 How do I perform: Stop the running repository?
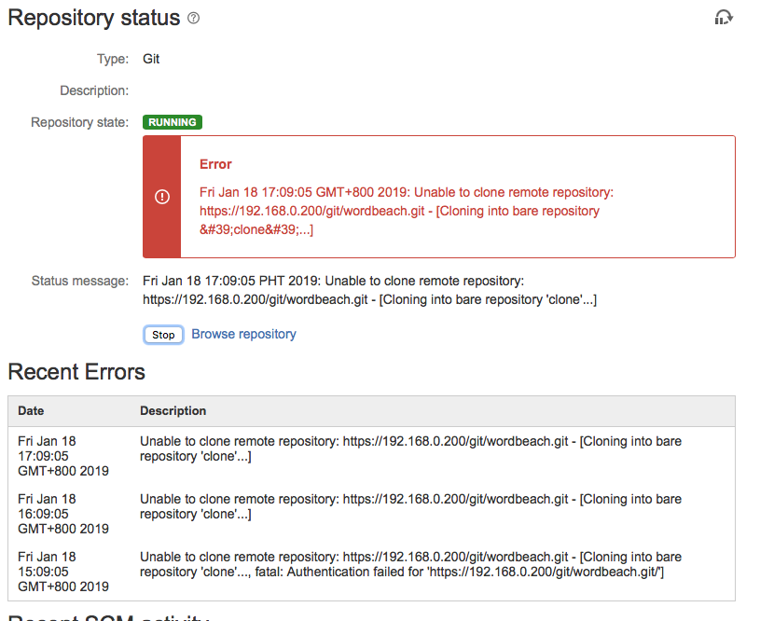pos(163,335)
